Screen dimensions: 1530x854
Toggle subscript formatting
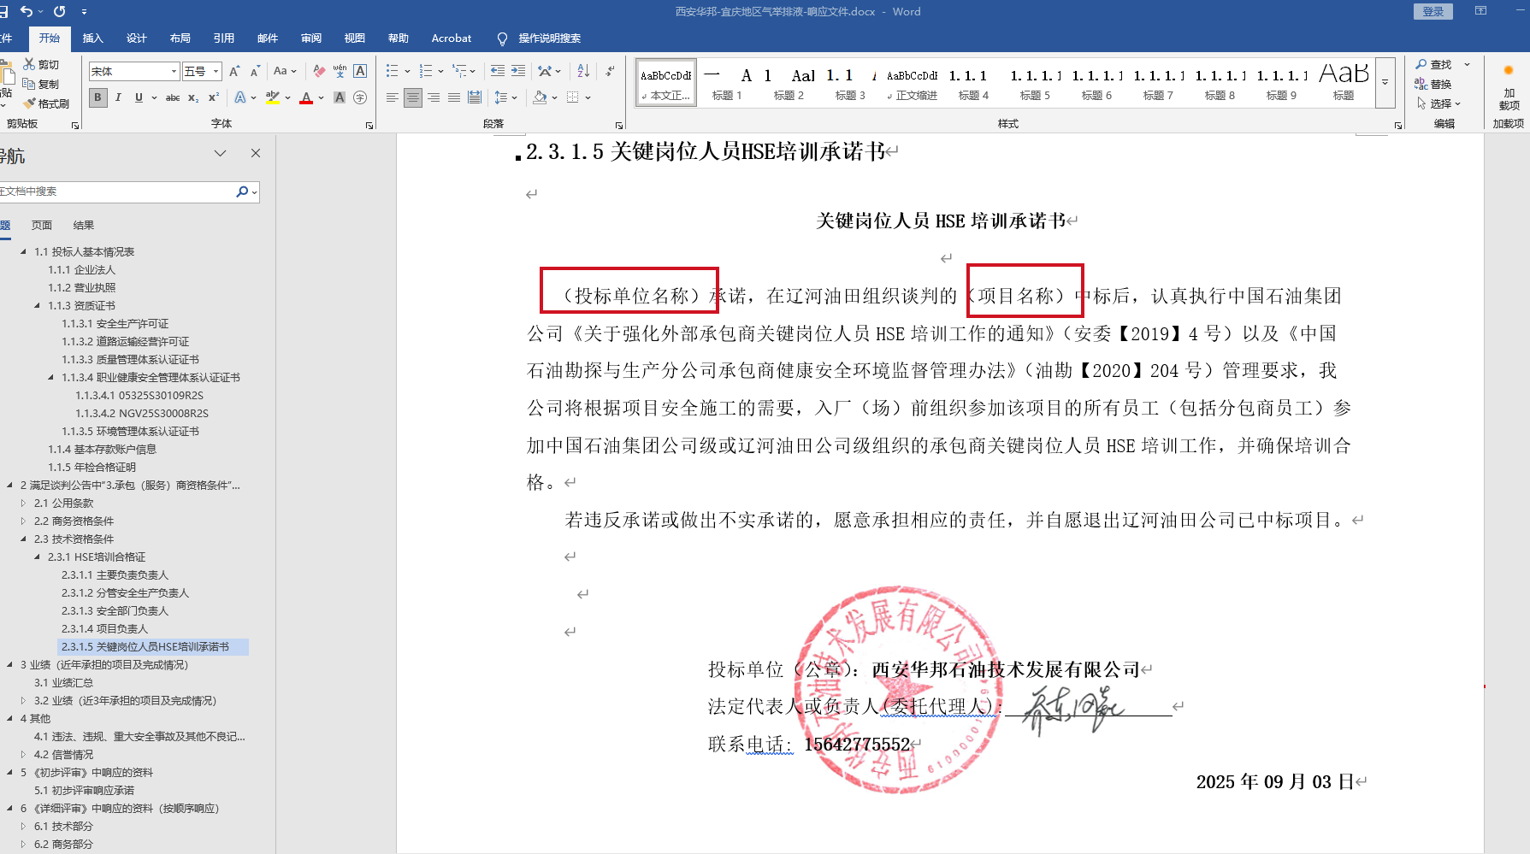point(193,97)
